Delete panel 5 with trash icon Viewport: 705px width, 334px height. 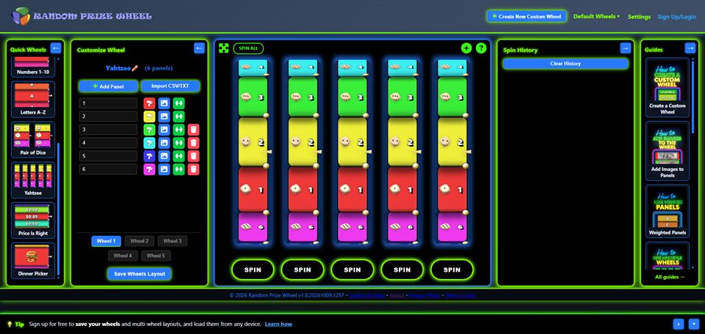click(x=193, y=156)
